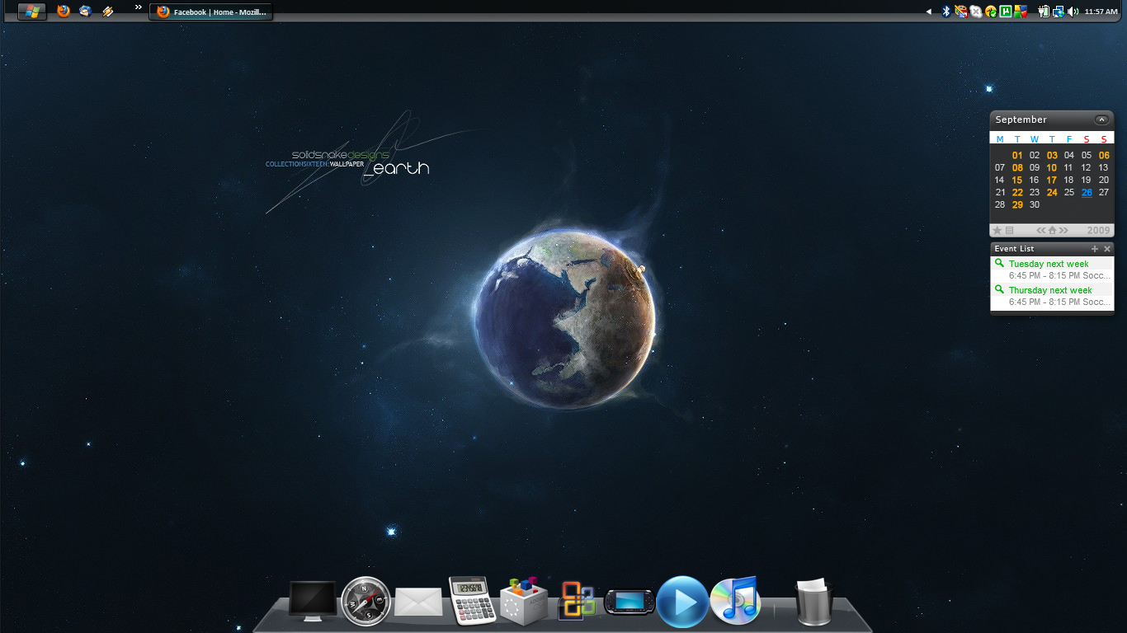The image size is (1127, 633).
Task: Add a new event with the plus button
Action: pyautogui.click(x=1095, y=248)
